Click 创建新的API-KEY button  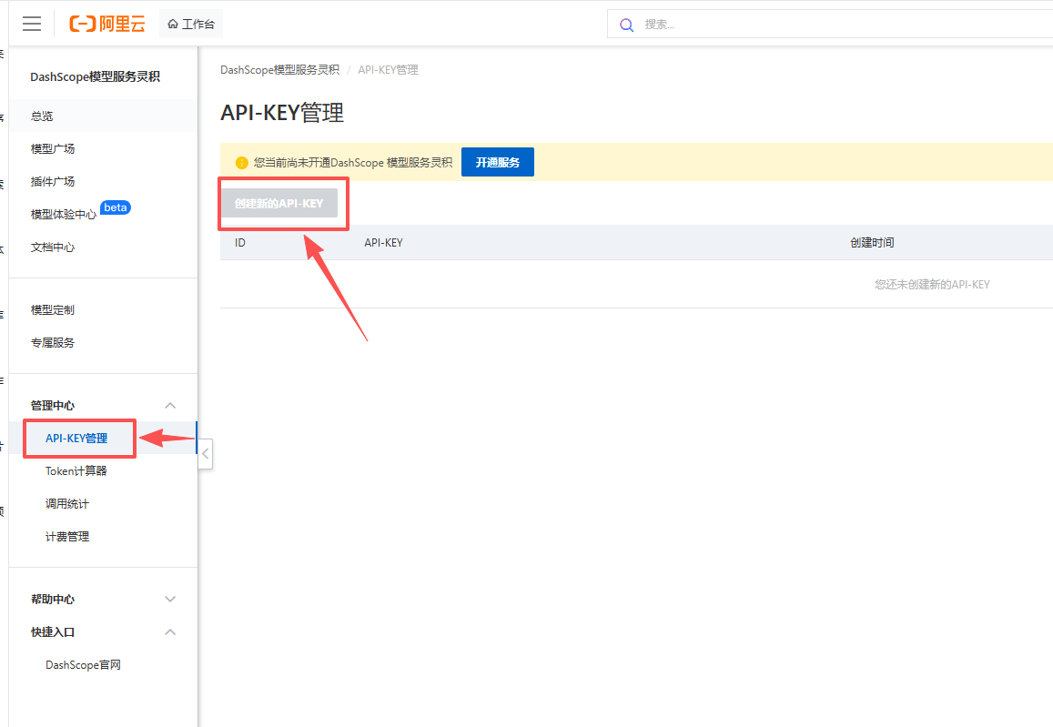click(x=278, y=204)
